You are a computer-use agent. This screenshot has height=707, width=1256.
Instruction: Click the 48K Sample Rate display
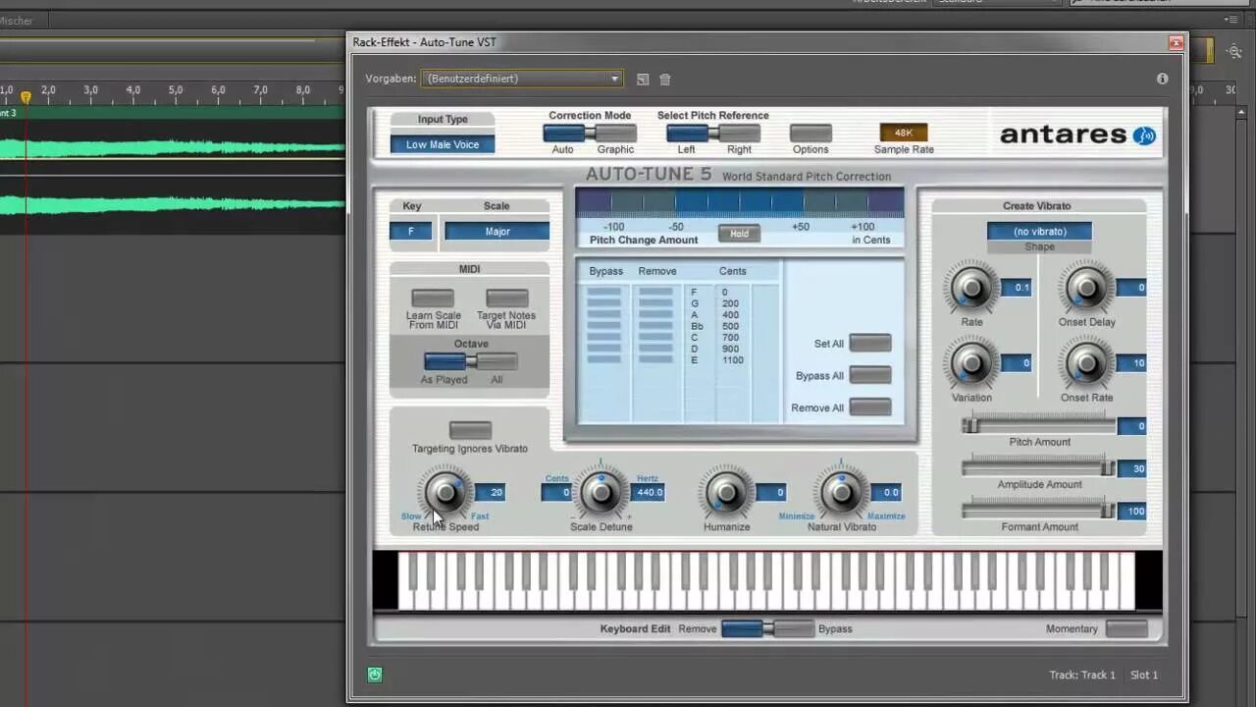904,133
